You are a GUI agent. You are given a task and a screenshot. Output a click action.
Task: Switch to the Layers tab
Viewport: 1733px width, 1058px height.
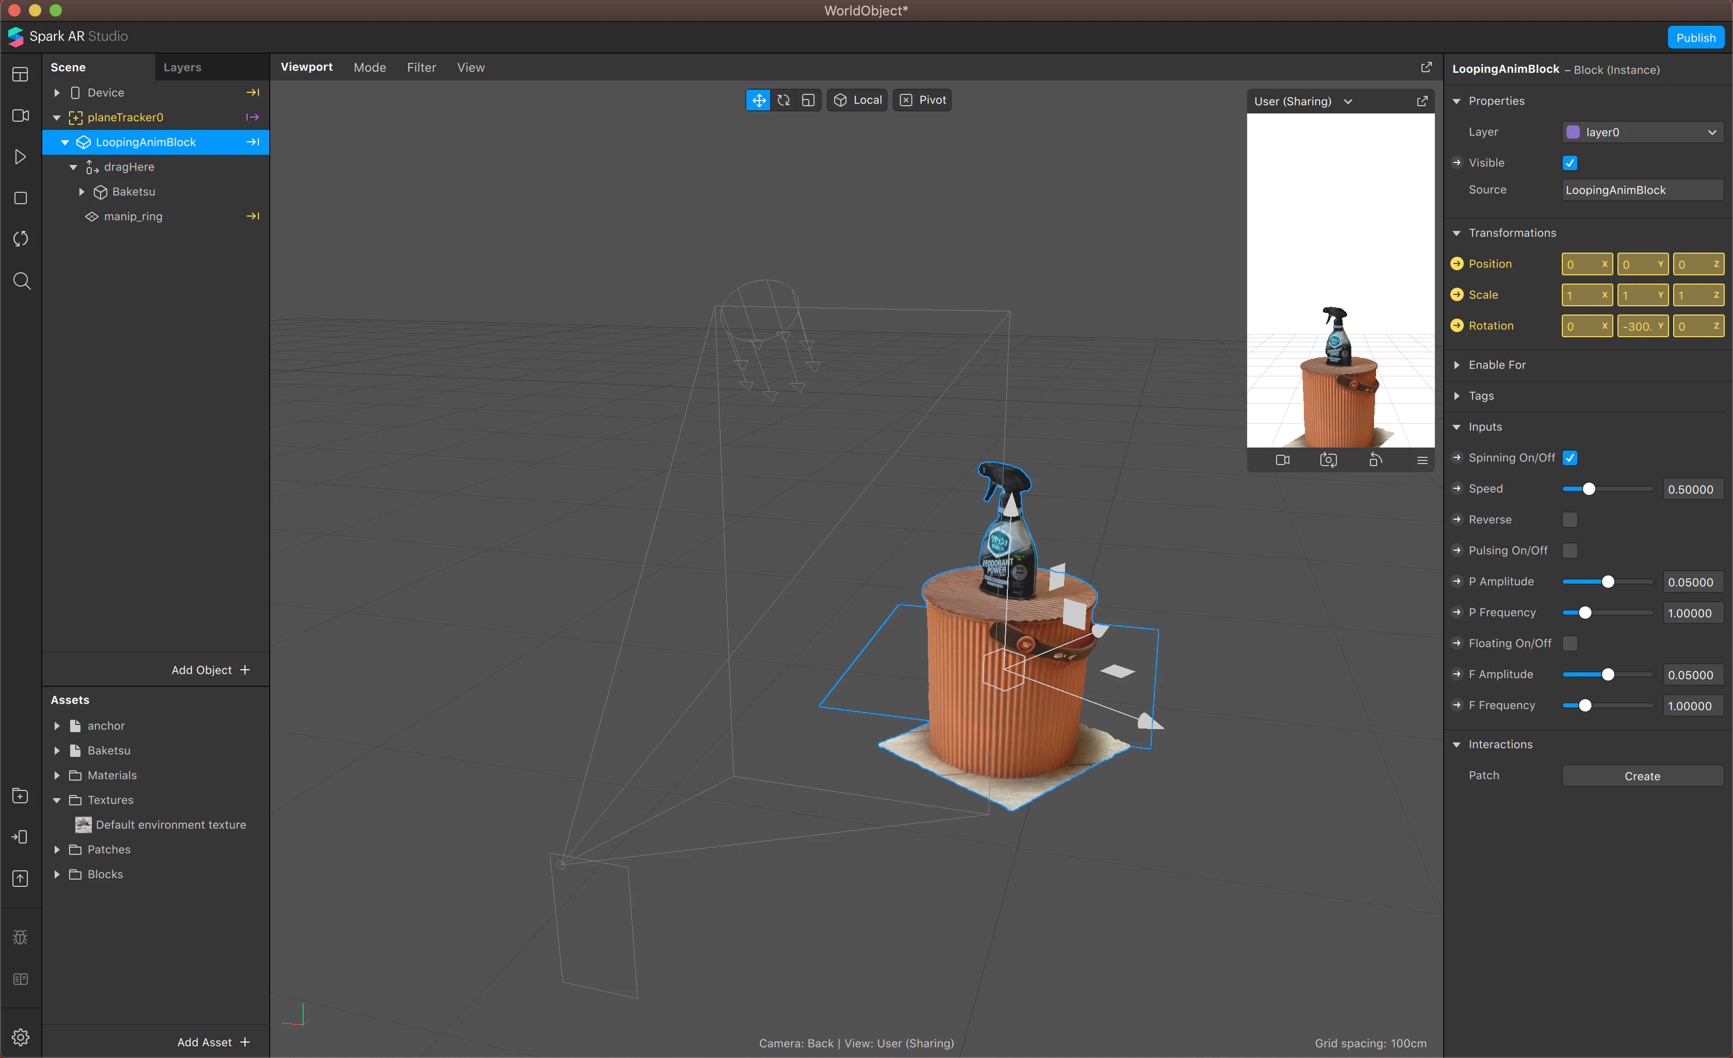tap(182, 68)
